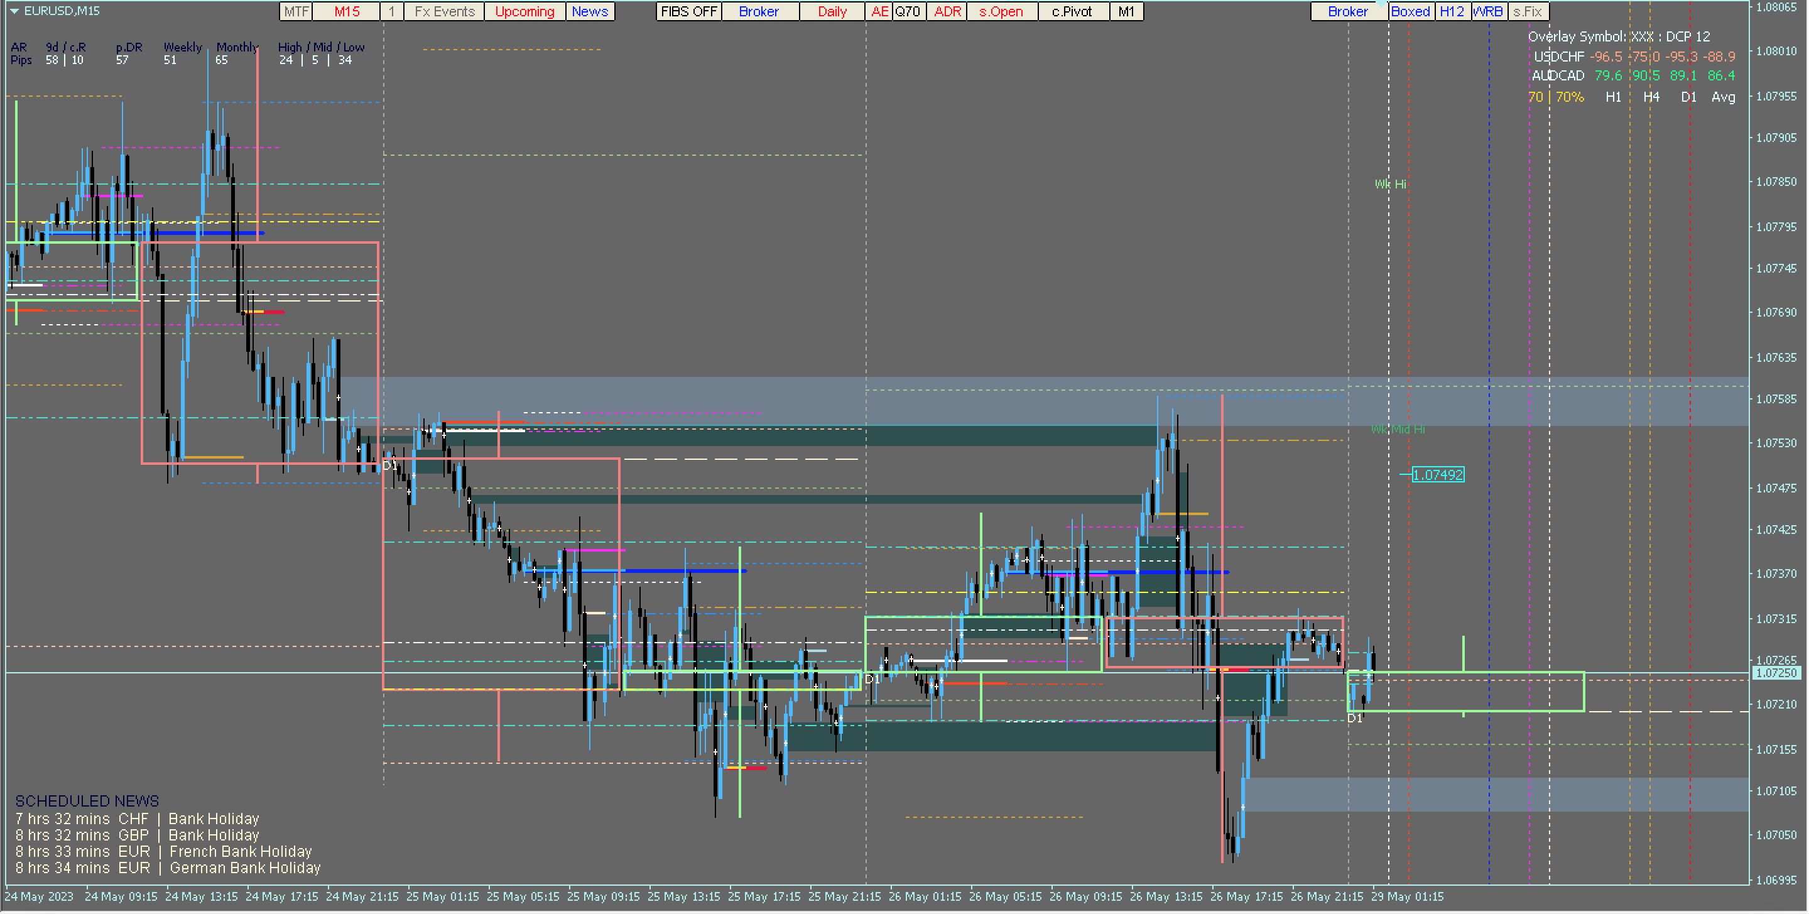Screen dimensions: 1809x914
Task: Click the AE button
Action: click(879, 11)
